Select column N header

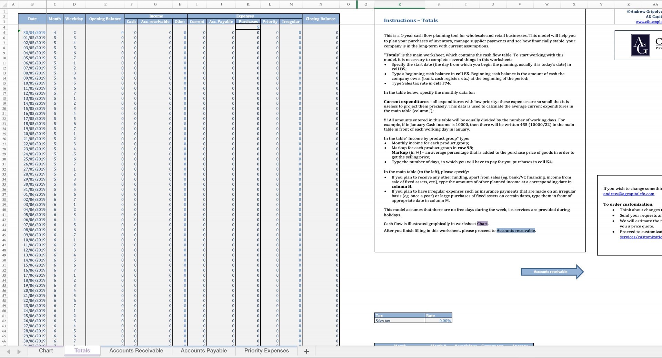pos(321,4)
